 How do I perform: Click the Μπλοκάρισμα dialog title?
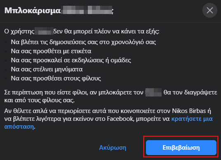(33, 11)
